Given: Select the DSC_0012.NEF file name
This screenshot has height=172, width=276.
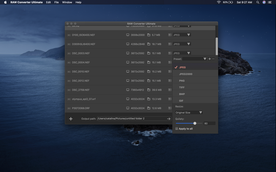Looking at the screenshot, I should coord(81,81).
